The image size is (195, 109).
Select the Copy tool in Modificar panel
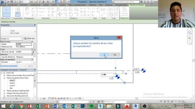tap(65, 14)
